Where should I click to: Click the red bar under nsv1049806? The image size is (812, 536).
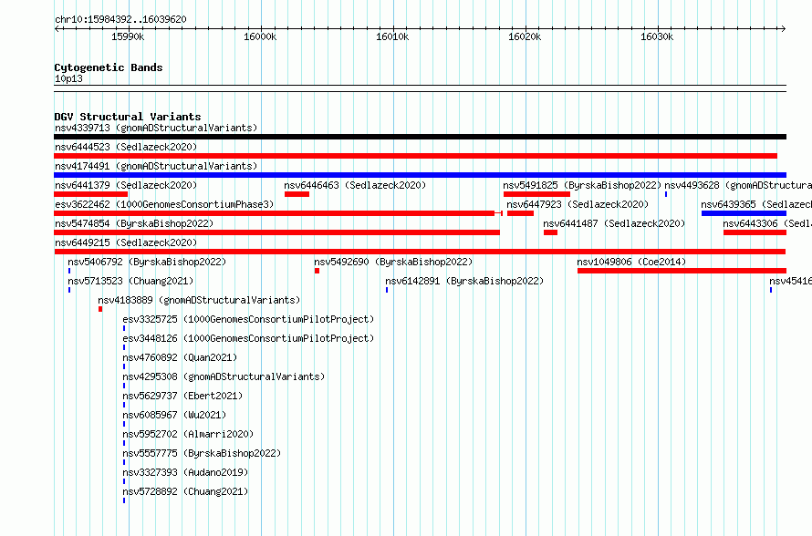682,271
